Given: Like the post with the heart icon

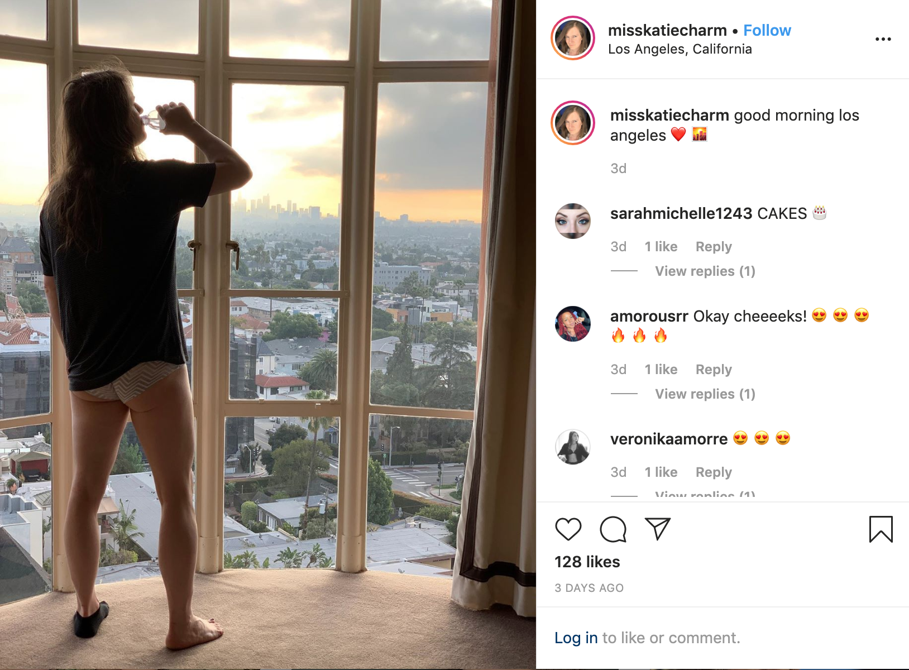Looking at the screenshot, I should pyautogui.click(x=568, y=529).
